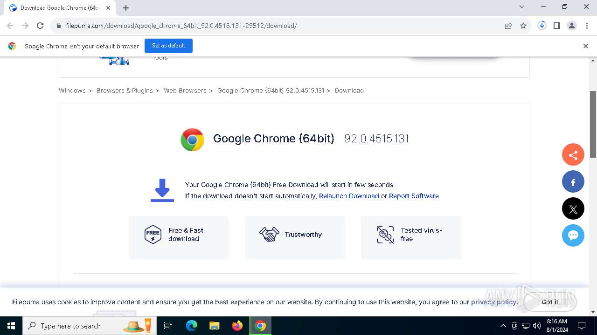597x335 pixels.
Task: Open a new tab with plus button
Action: [x=126, y=8]
